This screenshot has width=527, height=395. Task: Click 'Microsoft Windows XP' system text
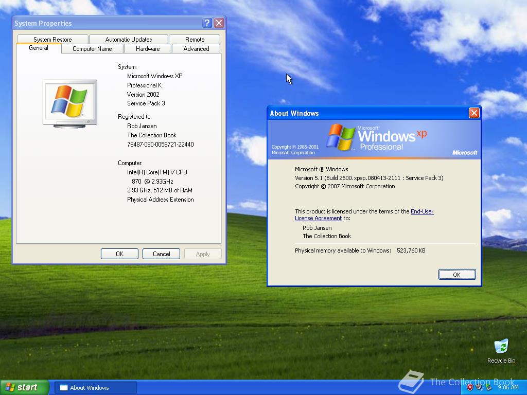coord(154,76)
